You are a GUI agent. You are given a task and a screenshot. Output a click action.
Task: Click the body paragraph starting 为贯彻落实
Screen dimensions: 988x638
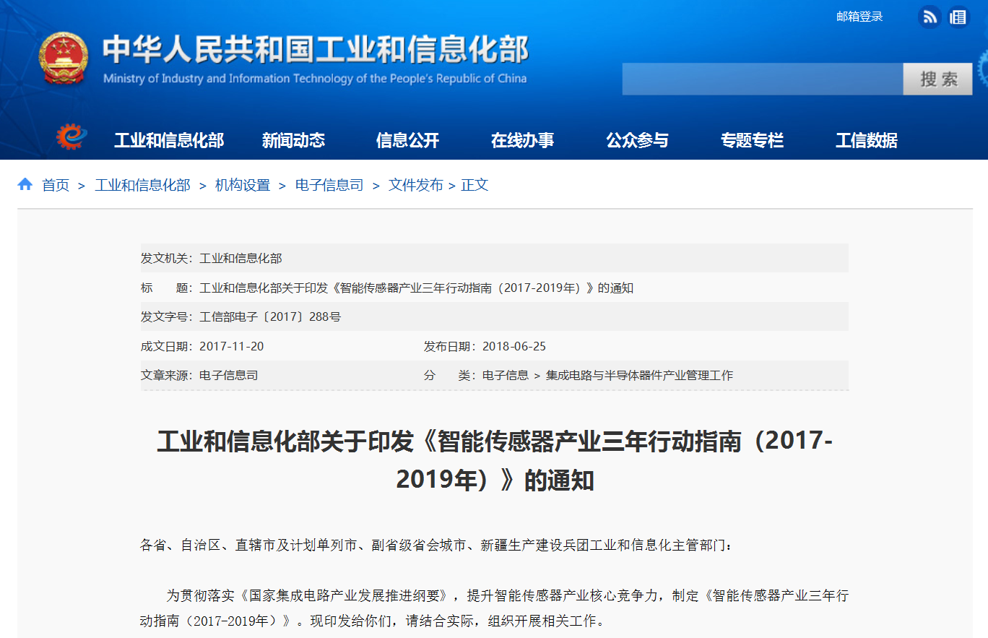pyautogui.click(x=495, y=608)
